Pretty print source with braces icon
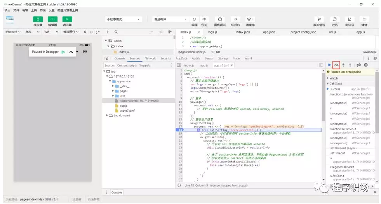The height and width of the screenshot is (204, 381). click(179, 185)
